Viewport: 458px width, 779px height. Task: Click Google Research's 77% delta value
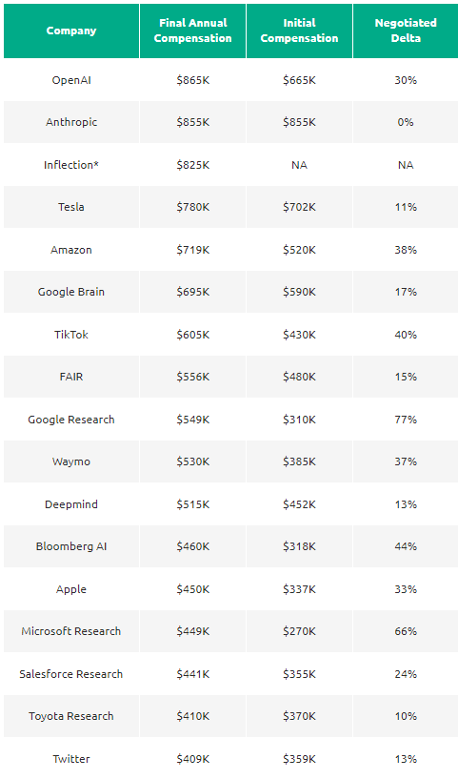point(406,420)
